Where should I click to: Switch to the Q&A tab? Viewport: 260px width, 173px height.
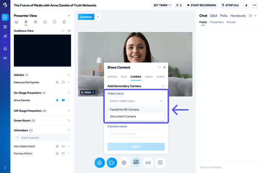214,15
